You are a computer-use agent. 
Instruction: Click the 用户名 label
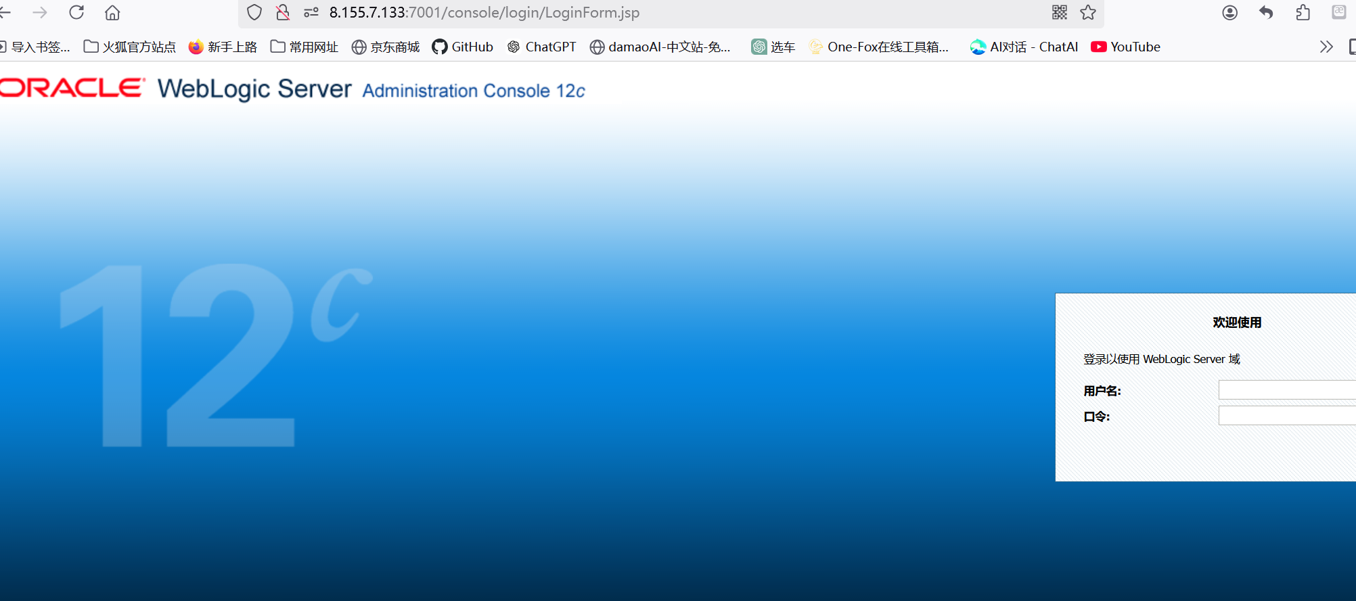tap(1102, 391)
